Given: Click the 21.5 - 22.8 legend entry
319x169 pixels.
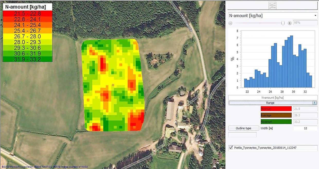Looking at the screenshot, I should (28, 14).
